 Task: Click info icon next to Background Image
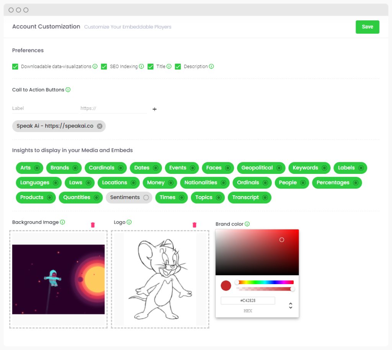[x=62, y=222]
